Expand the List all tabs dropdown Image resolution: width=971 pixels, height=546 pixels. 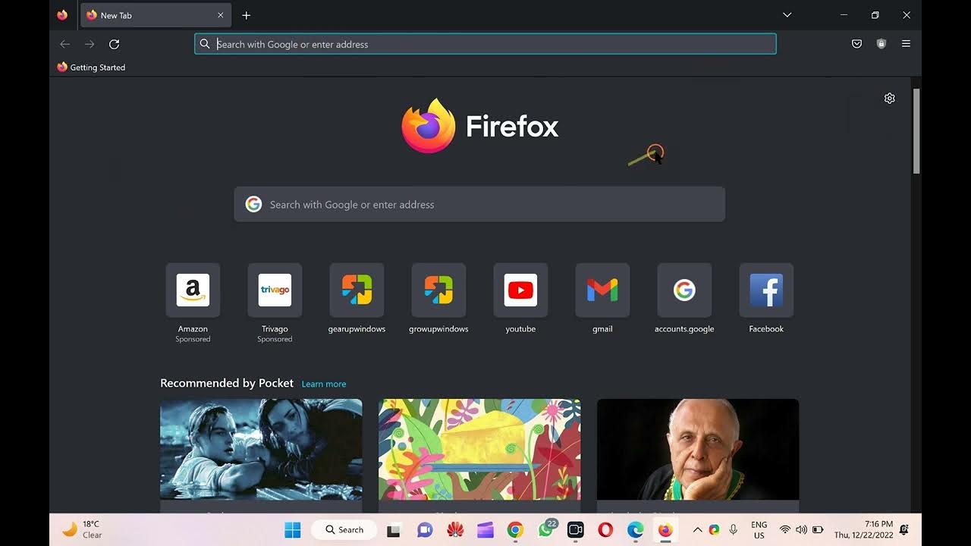coord(787,15)
